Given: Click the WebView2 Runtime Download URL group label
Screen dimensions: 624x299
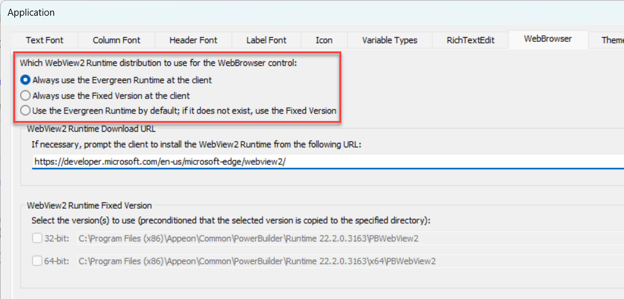Looking at the screenshot, I should tap(91, 129).
